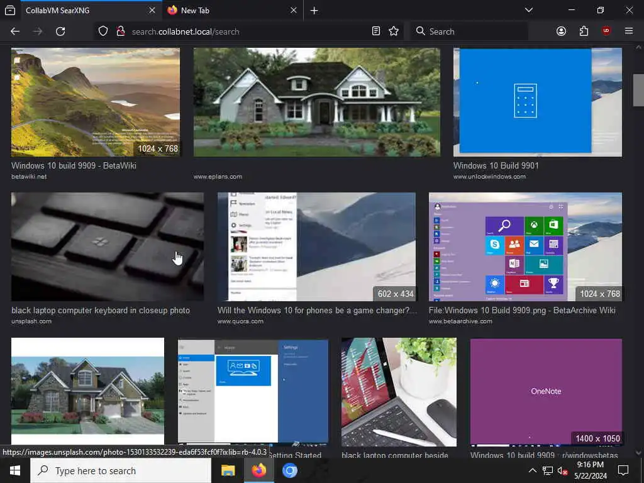644x483 pixels.
Task: Open Windows 10 Build 9901 thumbnail
Action: coord(538,103)
